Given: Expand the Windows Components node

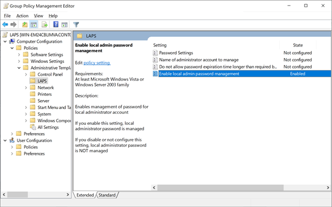Looking at the screenshot, I should click(x=26, y=120).
